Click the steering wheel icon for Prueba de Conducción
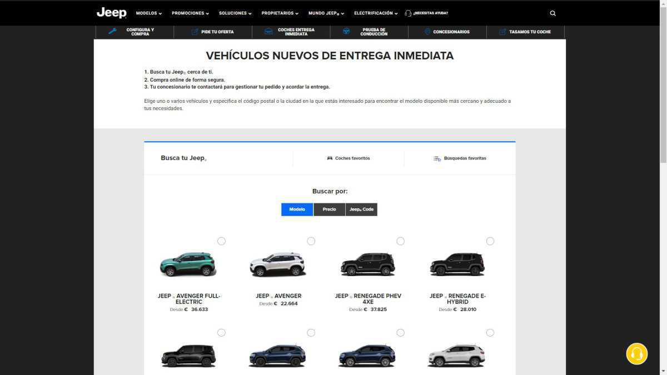The height and width of the screenshot is (375, 667). (347, 32)
